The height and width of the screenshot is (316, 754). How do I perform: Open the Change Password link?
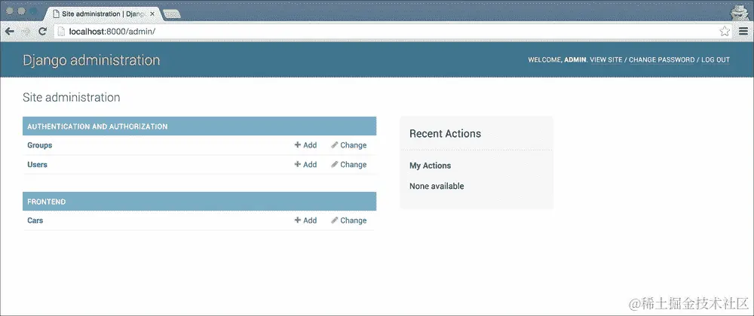(662, 60)
